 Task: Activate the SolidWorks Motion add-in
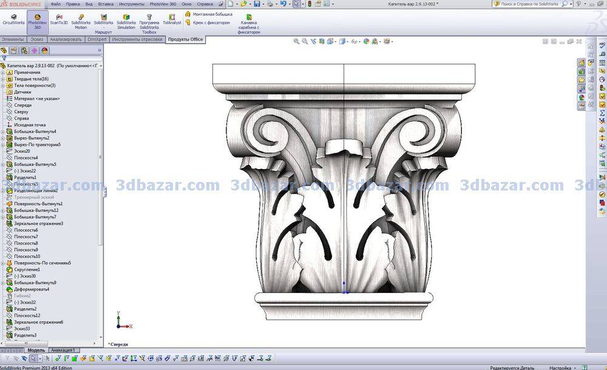coord(81,21)
